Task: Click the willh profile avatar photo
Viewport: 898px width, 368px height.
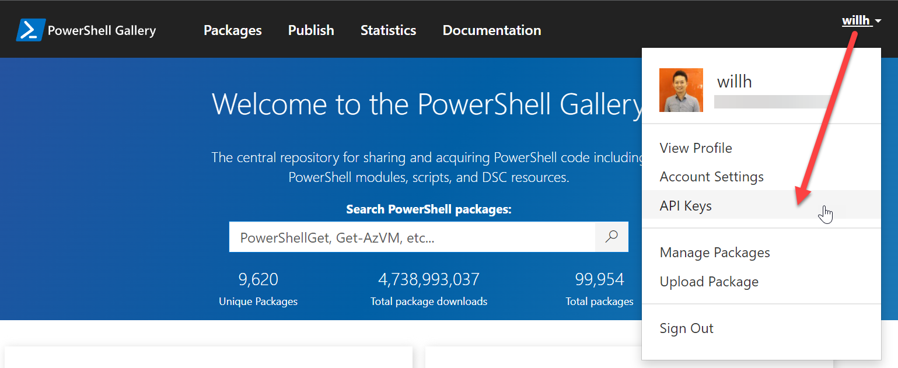Action: coord(681,90)
